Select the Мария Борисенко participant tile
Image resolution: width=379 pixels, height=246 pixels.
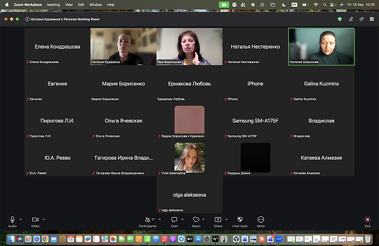pyautogui.click(x=123, y=83)
